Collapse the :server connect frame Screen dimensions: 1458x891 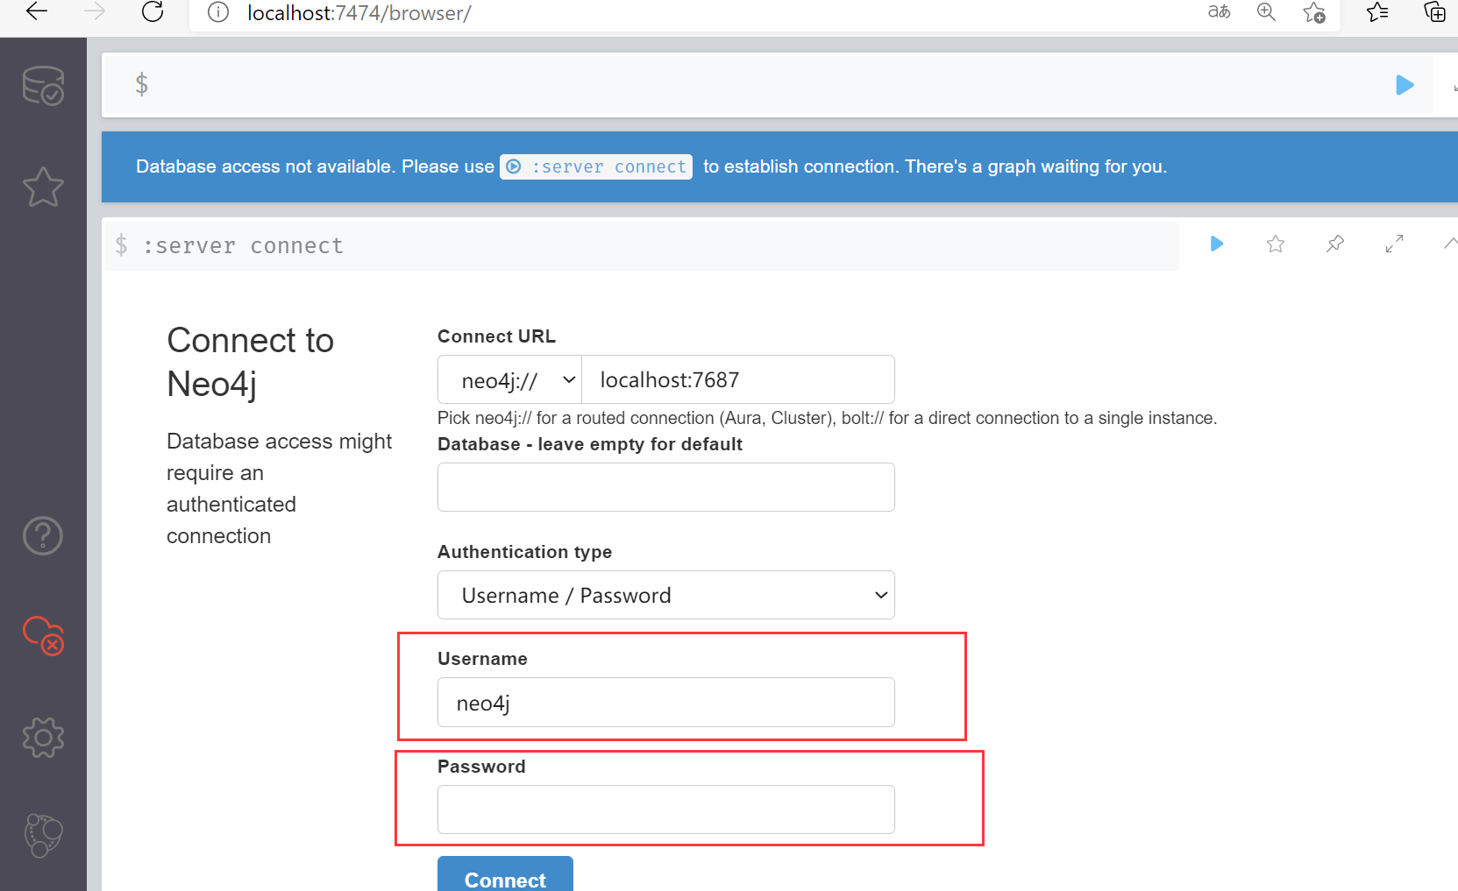(1450, 243)
